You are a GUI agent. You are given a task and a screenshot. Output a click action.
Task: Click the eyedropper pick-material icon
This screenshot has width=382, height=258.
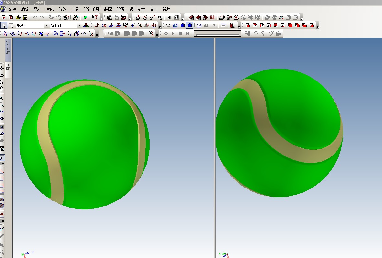click(2, 229)
